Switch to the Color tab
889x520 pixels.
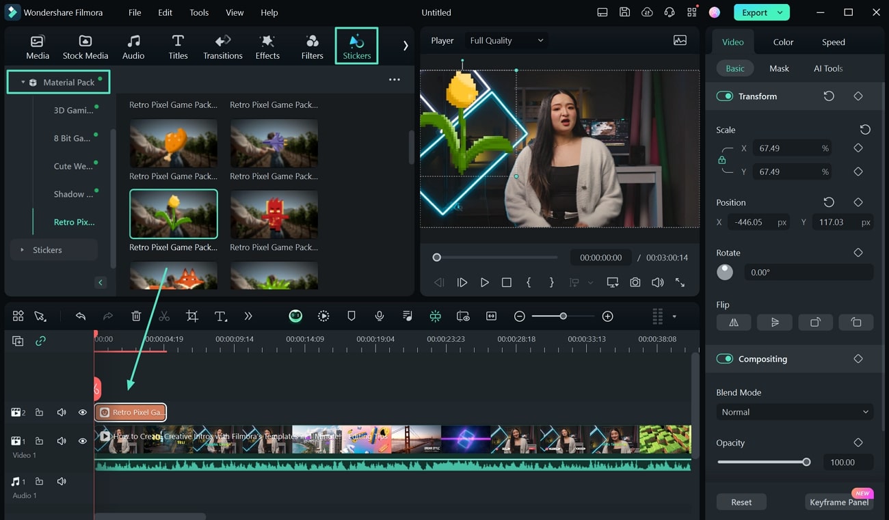[x=783, y=42]
